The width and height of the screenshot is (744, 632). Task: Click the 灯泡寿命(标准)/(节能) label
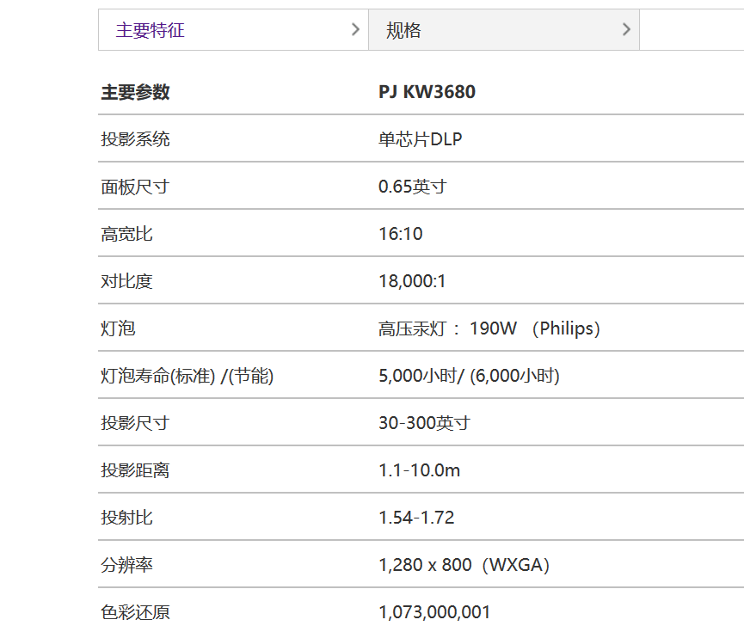(x=187, y=376)
